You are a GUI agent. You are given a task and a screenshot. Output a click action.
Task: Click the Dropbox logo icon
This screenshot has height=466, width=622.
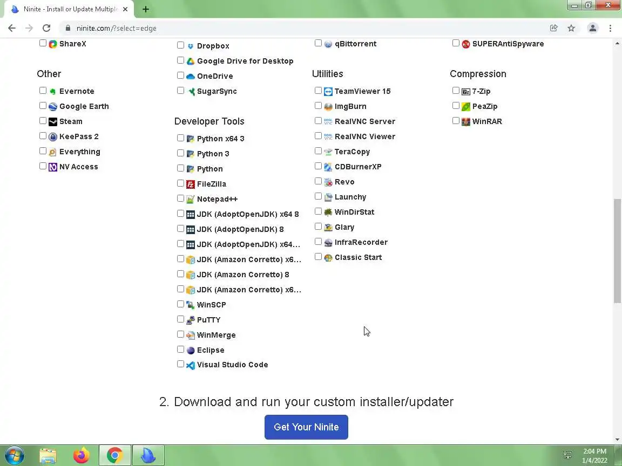[x=191, y=46]
